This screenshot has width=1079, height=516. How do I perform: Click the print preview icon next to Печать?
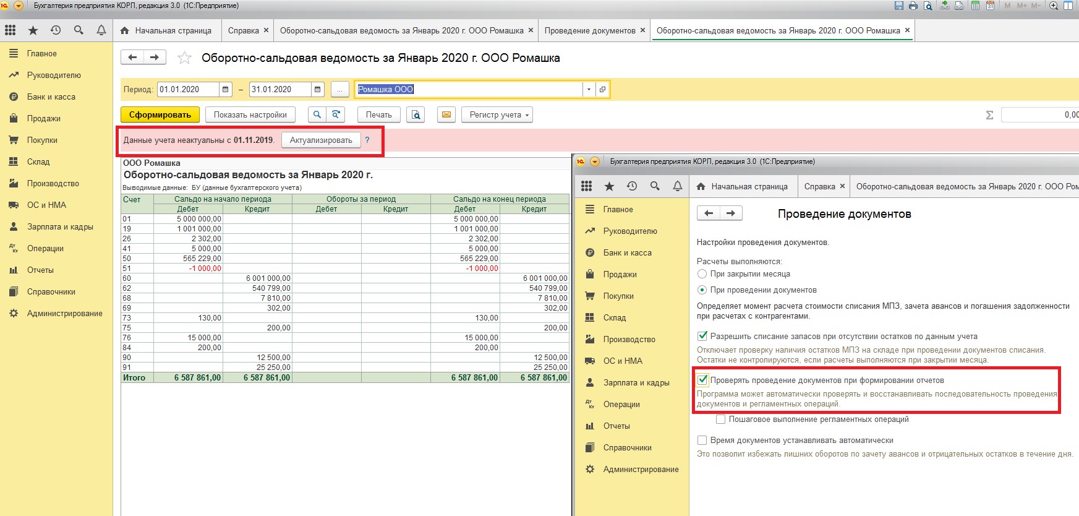point(416,114)
